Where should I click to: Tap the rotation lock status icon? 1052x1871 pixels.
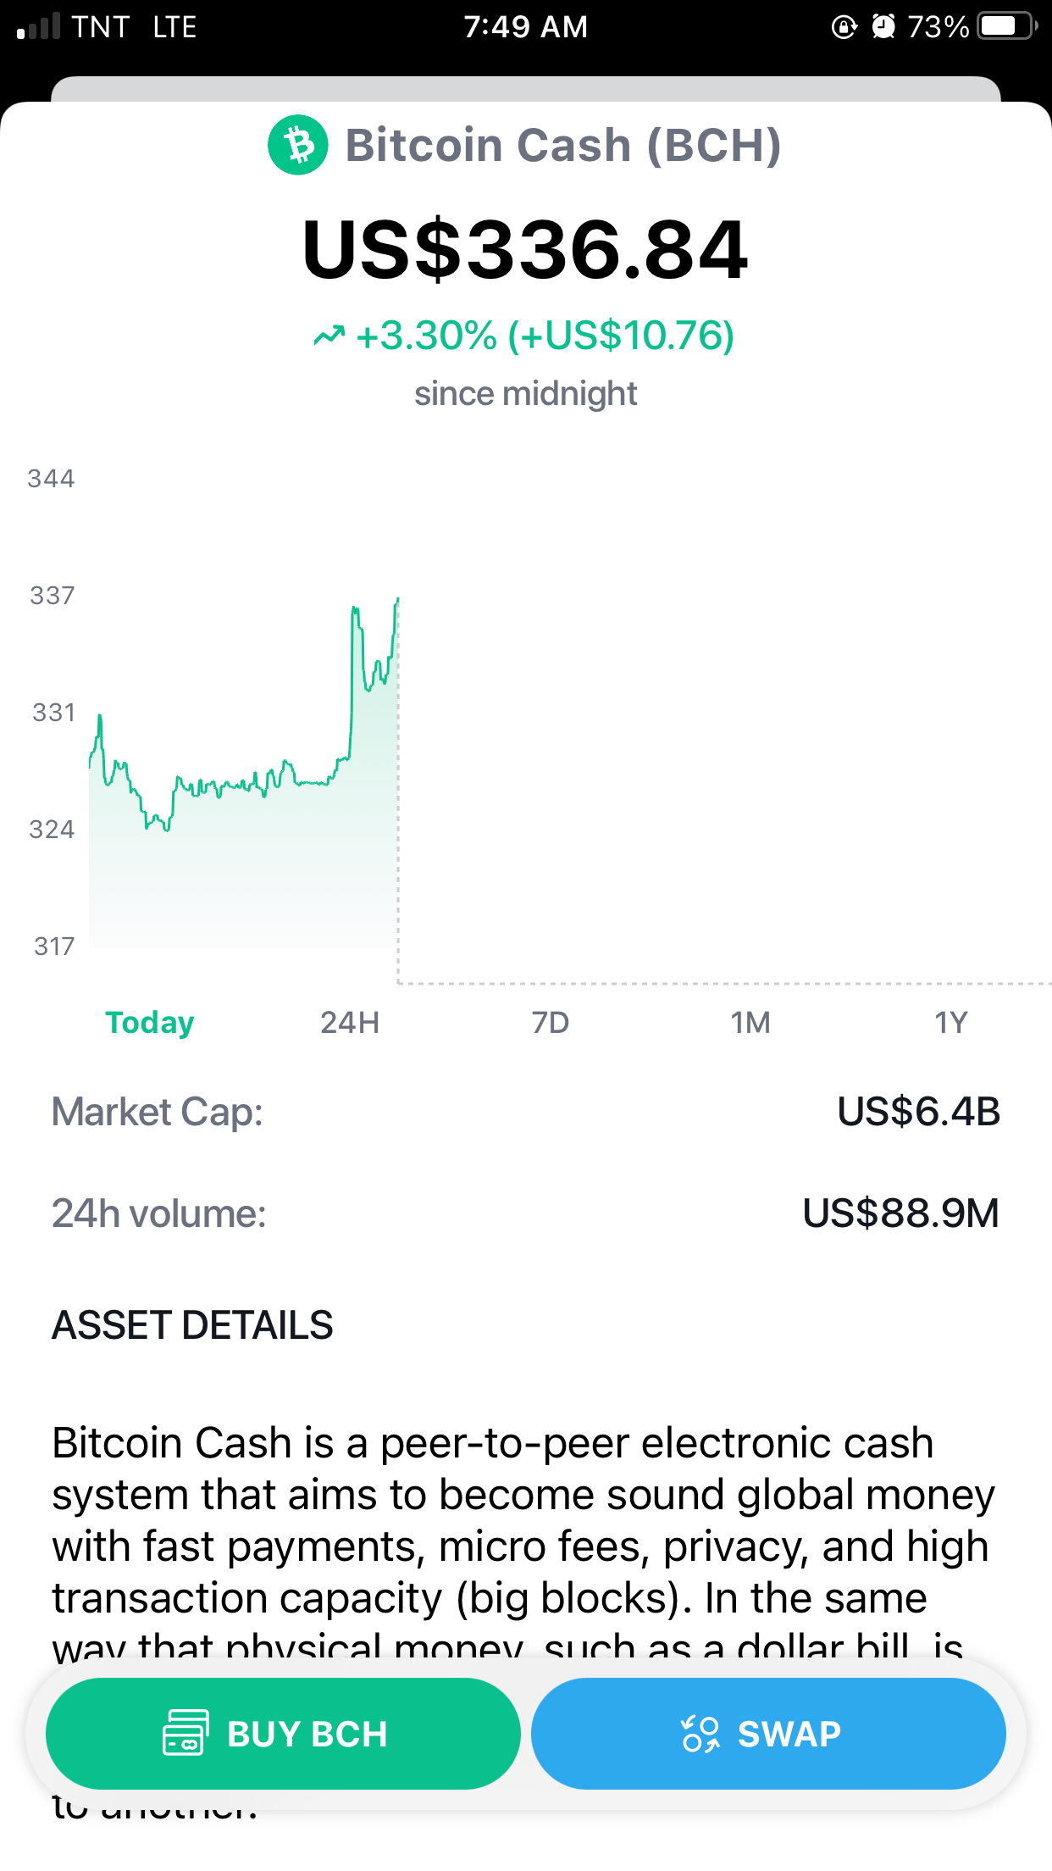pos(844,27)
